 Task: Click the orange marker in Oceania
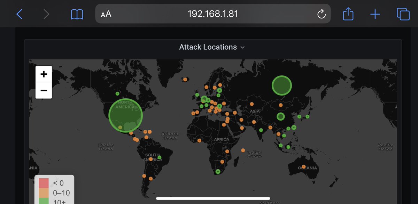[x=304, y=166]
